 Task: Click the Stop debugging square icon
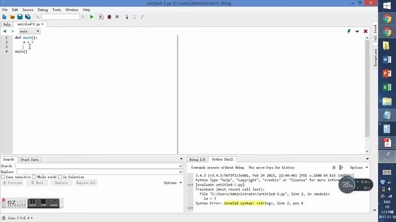pos(117,17)
